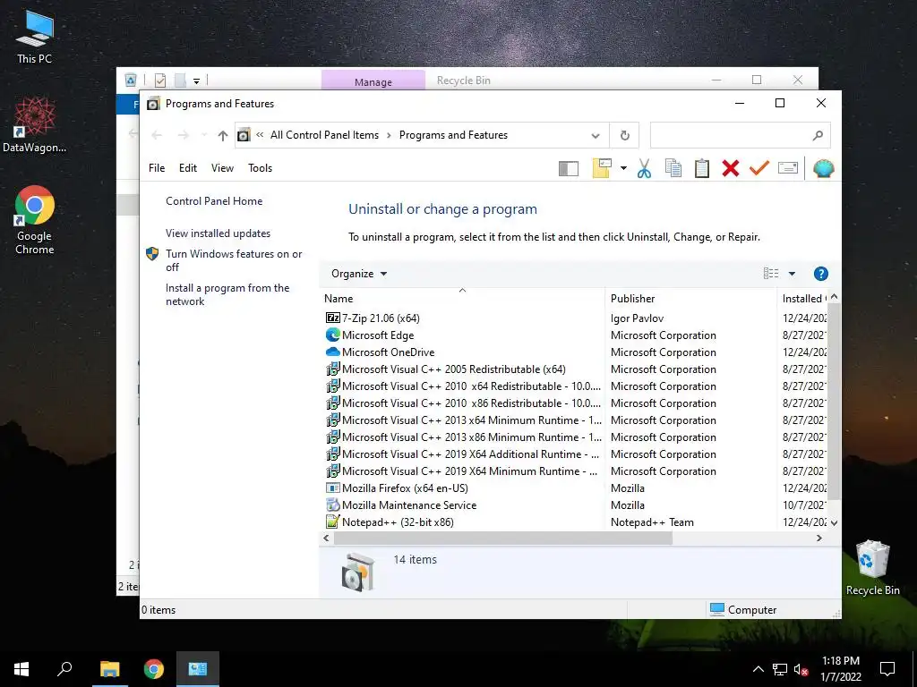Show hidden system tray icons
The height and width of the screenshot is (687, 917).
758,669
